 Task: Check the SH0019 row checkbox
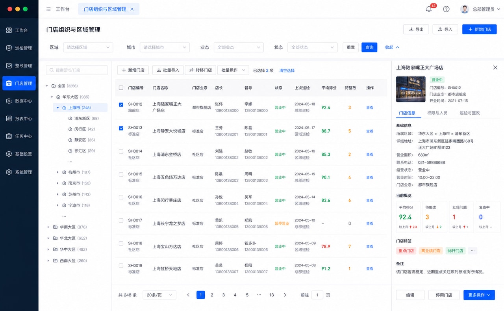coord(121,266)
